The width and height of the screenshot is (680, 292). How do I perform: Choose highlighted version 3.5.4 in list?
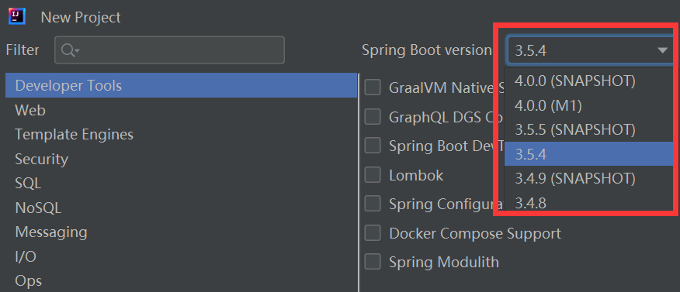point(589,153)
